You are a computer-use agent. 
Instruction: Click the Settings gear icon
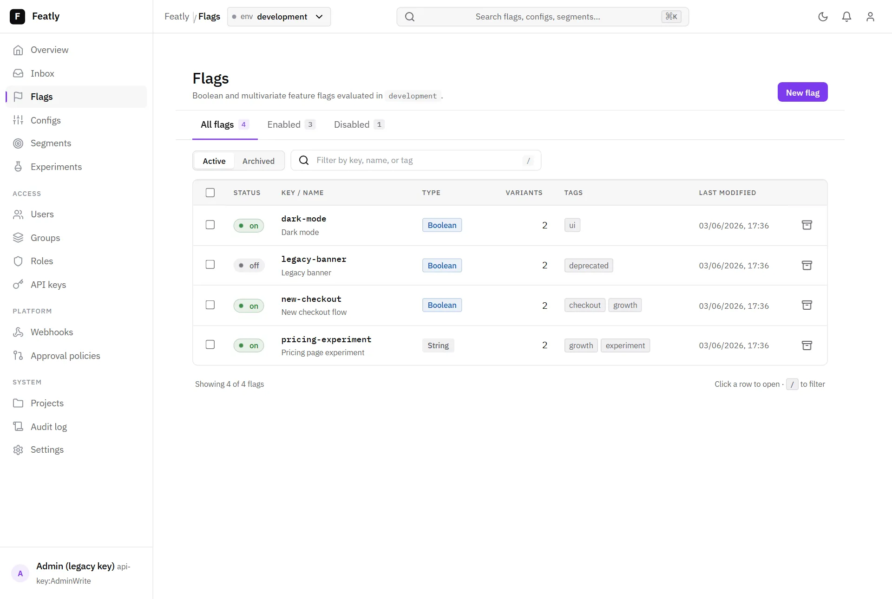point(18,450)
